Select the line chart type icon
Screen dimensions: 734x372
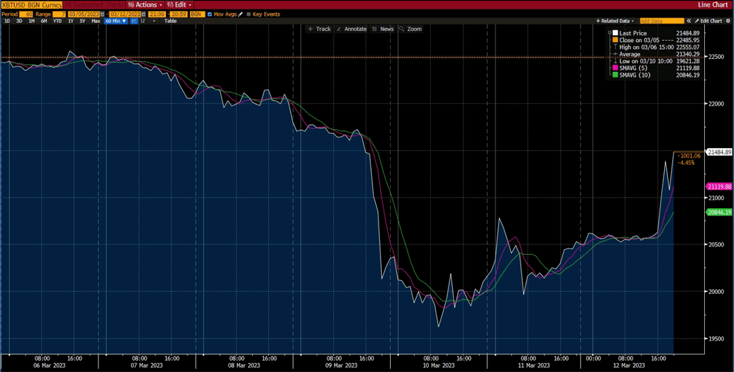coord(134,21)
